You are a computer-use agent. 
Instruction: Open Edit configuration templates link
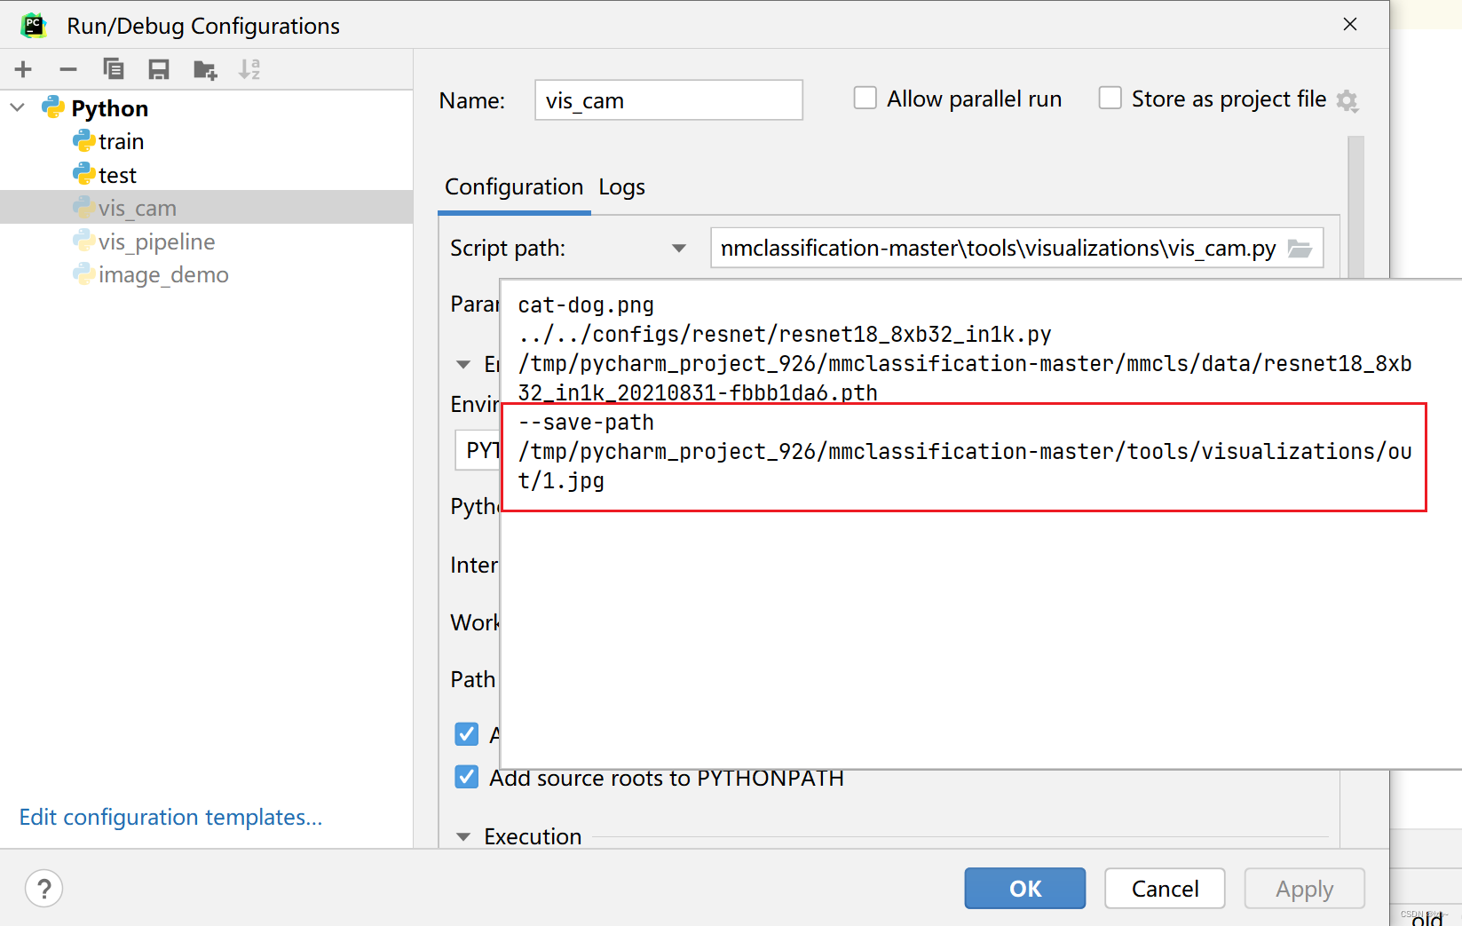tap(170, 817)
